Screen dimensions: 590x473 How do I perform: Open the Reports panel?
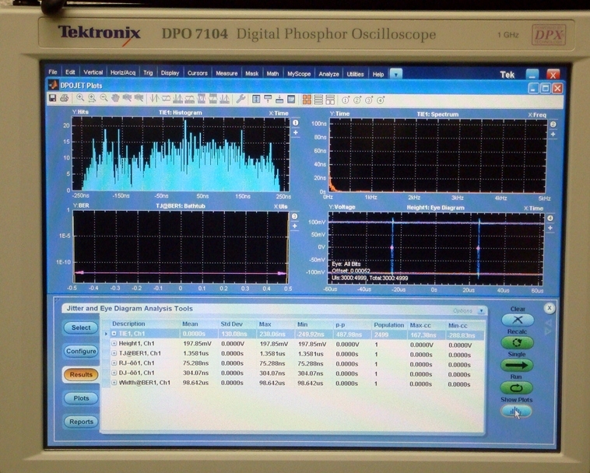(81, 422)
